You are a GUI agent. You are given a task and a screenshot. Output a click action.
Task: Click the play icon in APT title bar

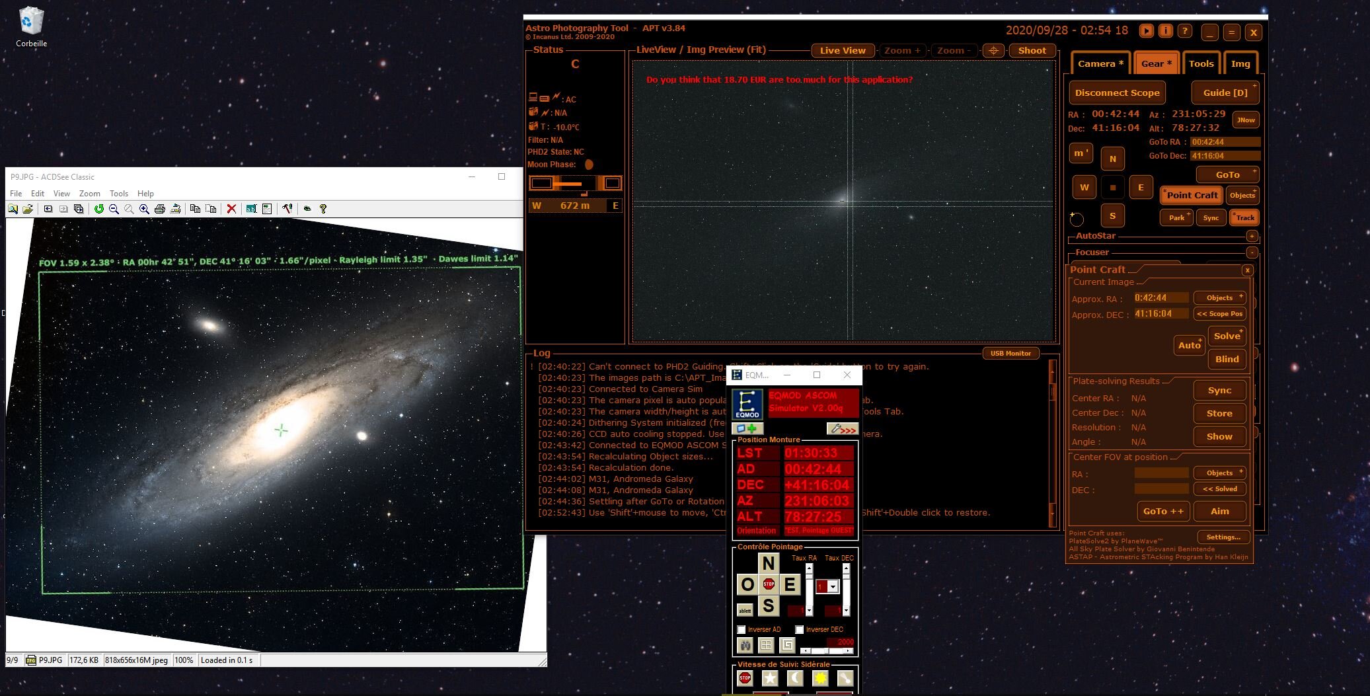click(x=1146, y=31)
